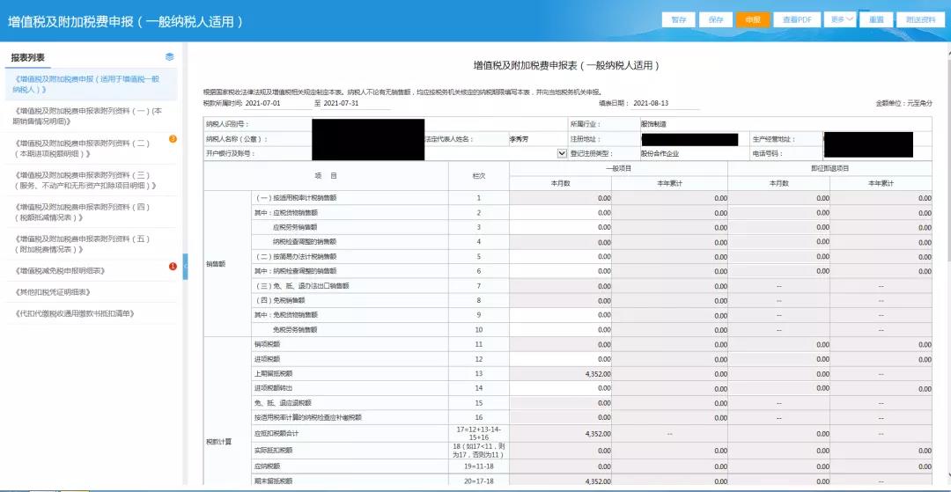Image resolution: width=951 pixels, height=492 pixels.
Task: Click the 暂存 button
Action: pyautogui.click(x=678, y=19)
